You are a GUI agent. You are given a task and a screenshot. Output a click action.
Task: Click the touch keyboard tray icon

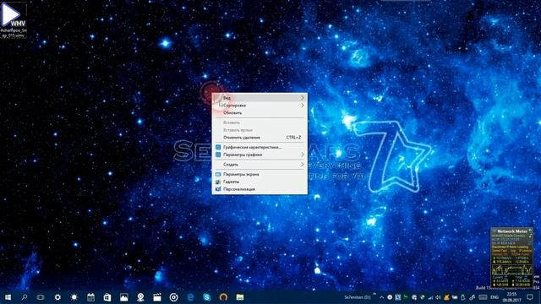tap(483, 297)
